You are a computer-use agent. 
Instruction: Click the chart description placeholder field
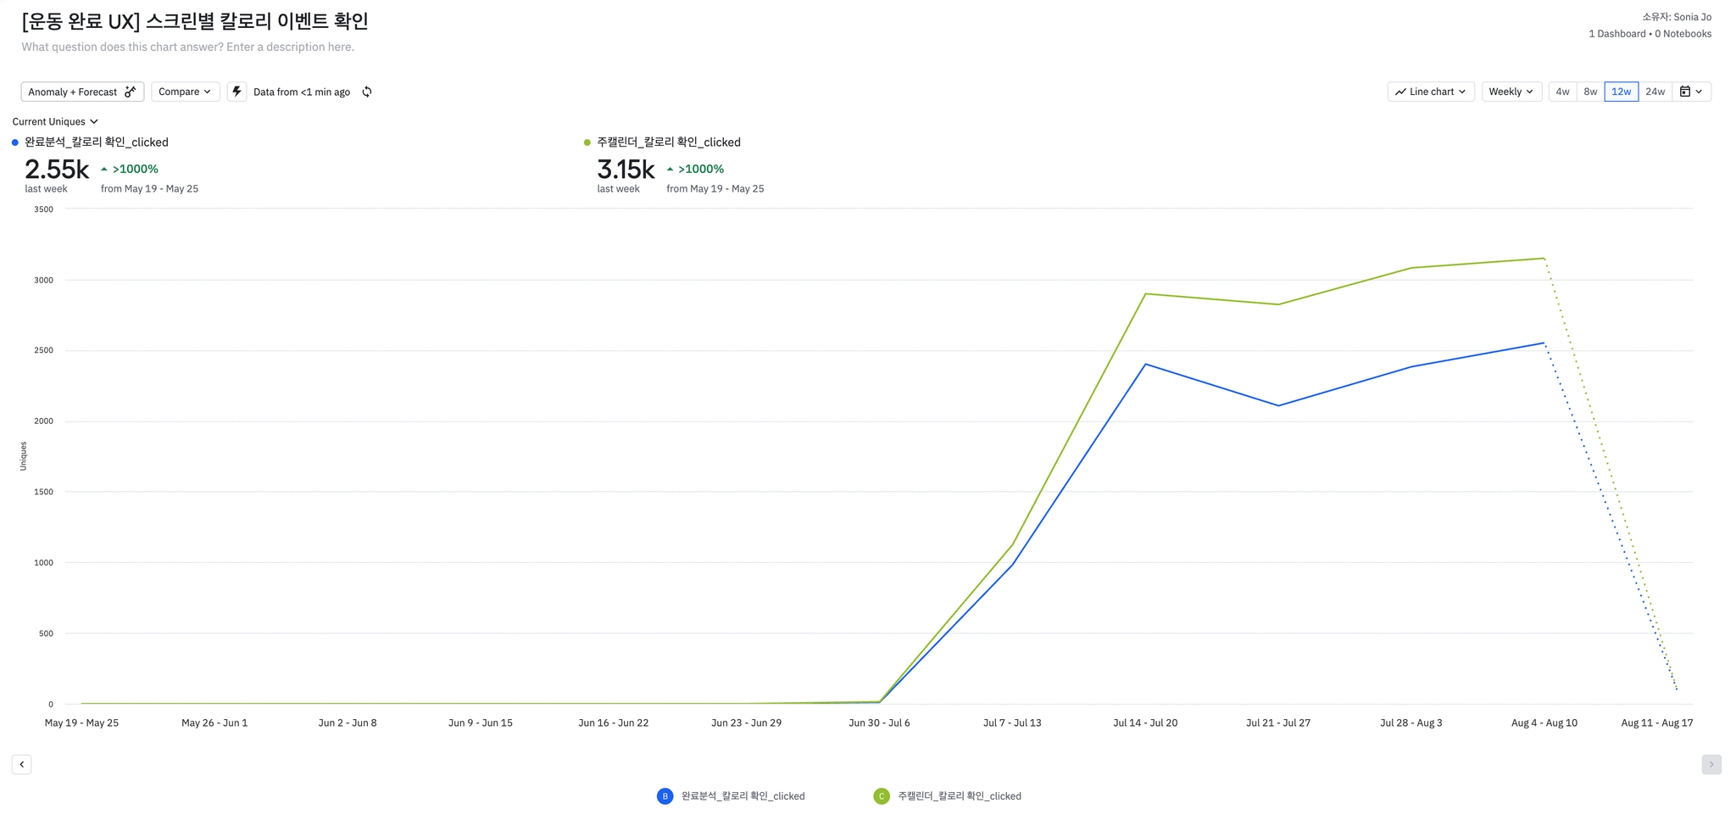[188, 47]
